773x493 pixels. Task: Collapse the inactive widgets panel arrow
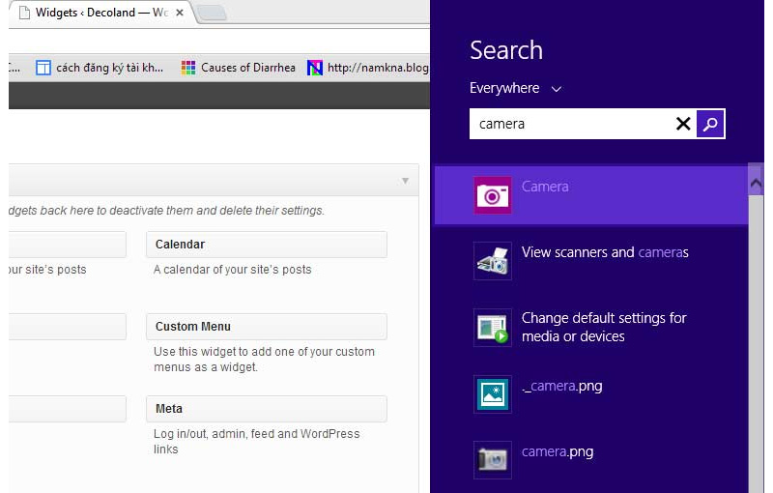click(405, 181)
